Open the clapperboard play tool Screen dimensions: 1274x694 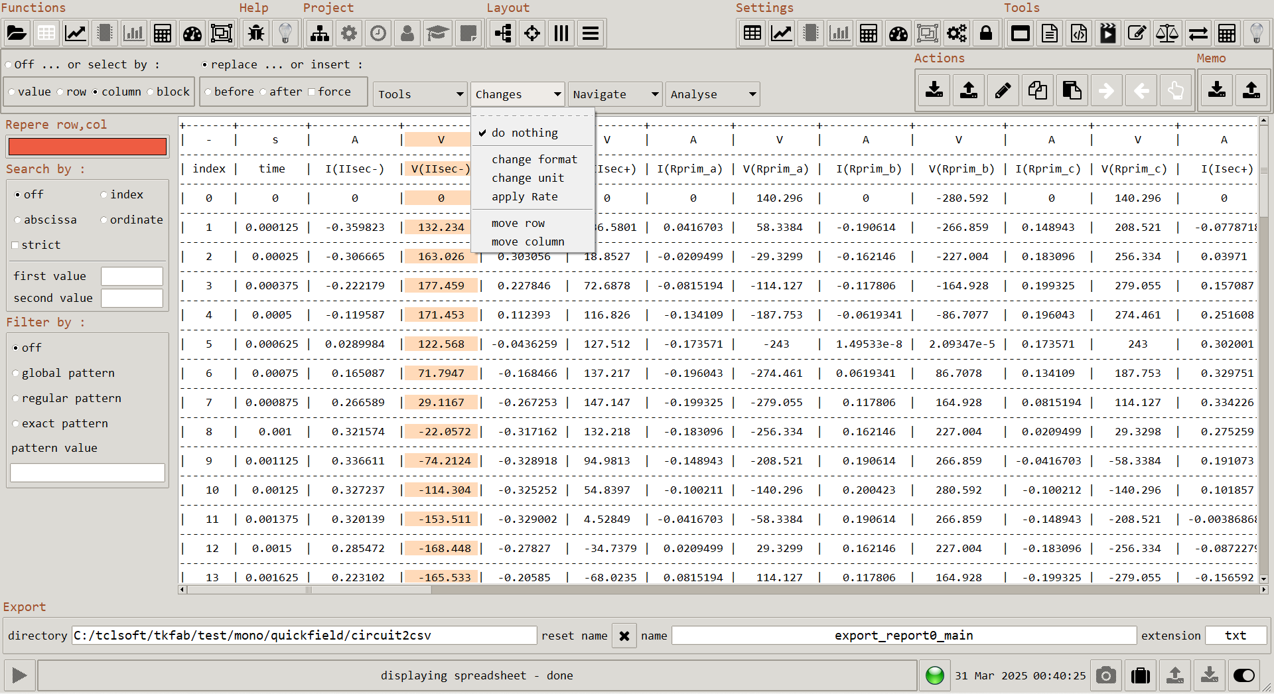(x=1108, y=33)
